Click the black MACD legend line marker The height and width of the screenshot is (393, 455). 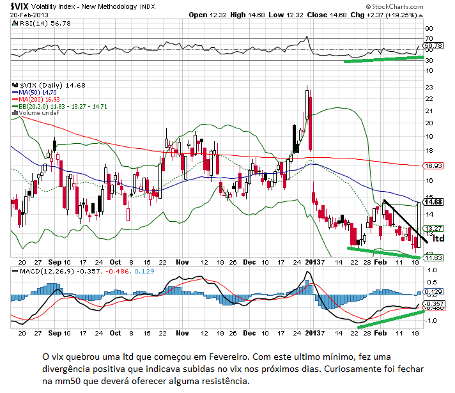(15, 272)
